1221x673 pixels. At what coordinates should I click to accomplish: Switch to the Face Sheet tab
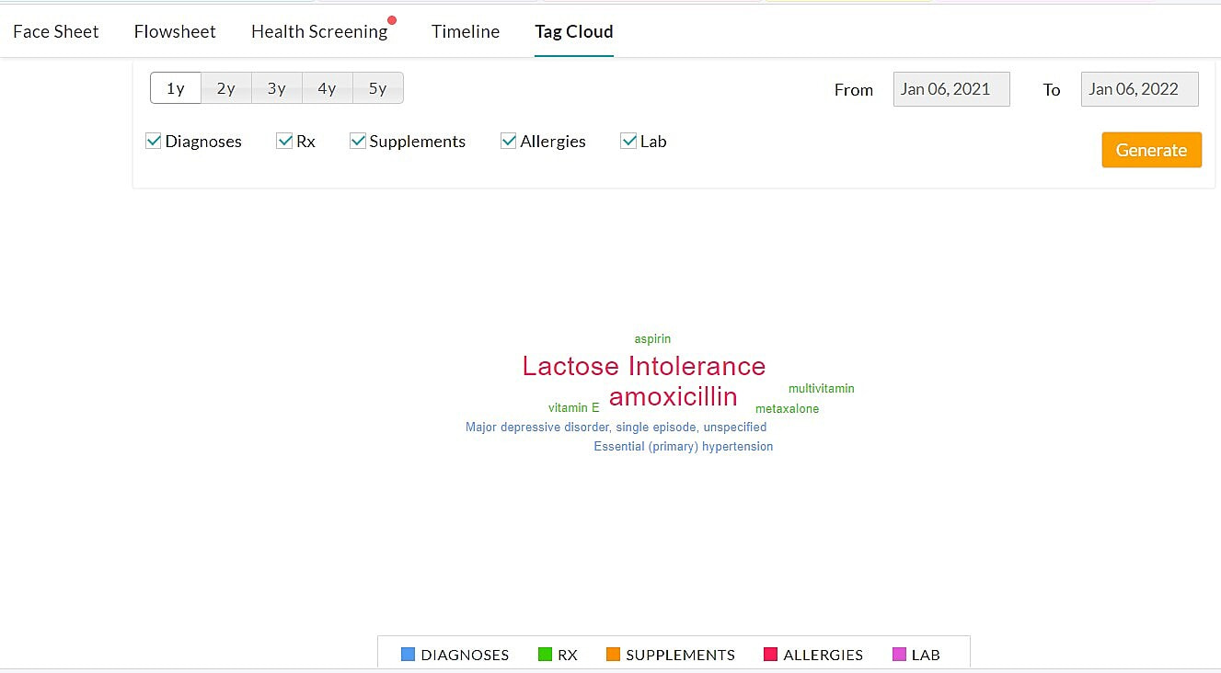55,31
